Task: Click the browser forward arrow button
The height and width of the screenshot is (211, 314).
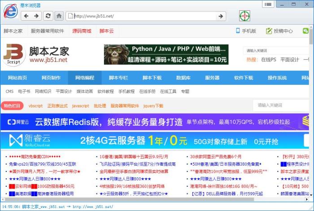Action: pos(36,16)
